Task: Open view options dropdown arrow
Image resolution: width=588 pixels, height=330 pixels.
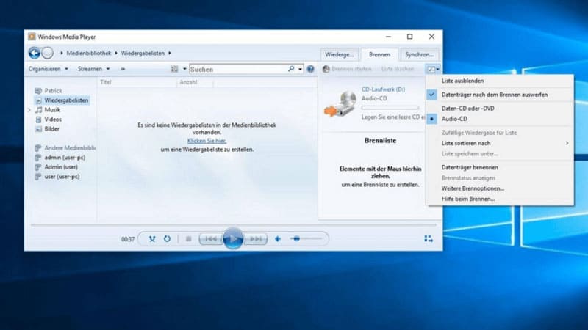Action: (184, 69)
